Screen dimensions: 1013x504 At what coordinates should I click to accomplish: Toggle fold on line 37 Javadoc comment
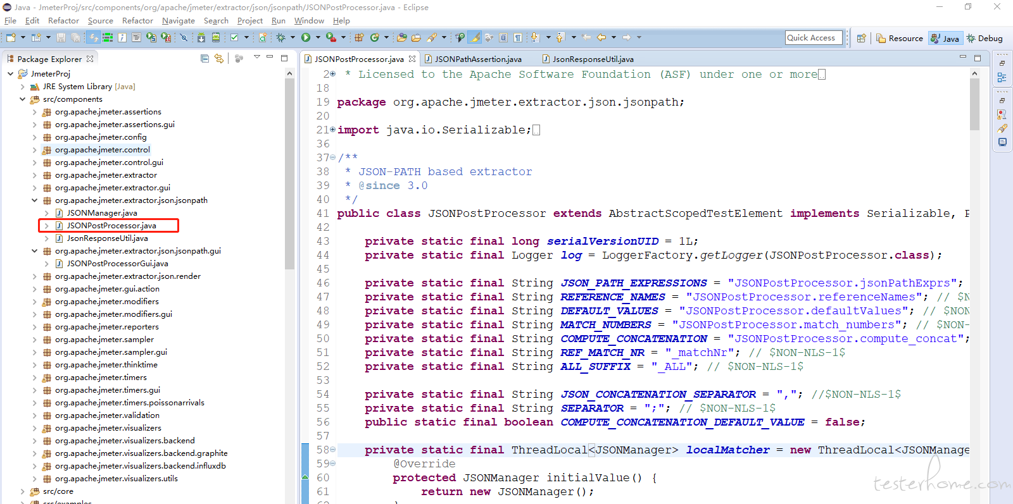tap(333, 157)
